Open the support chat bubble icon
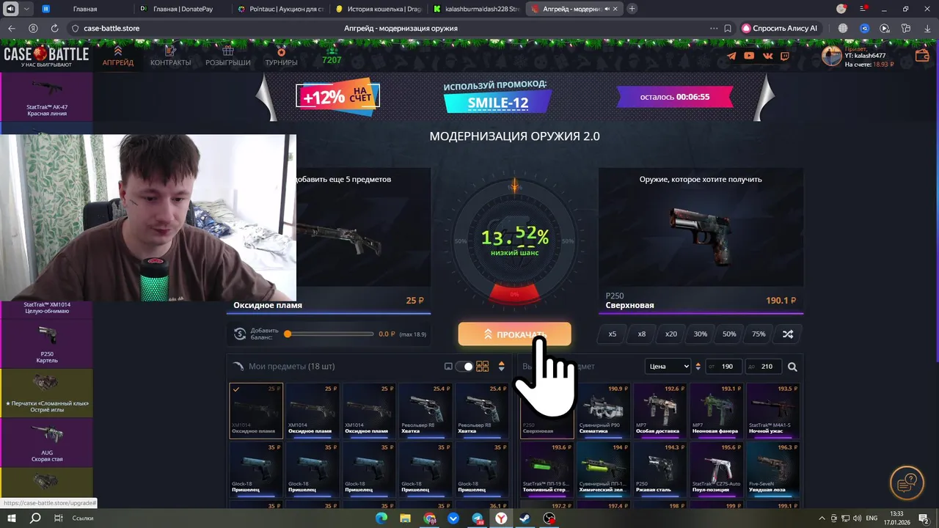The width and height of the screenshot is (939, 528). (907, 483)
